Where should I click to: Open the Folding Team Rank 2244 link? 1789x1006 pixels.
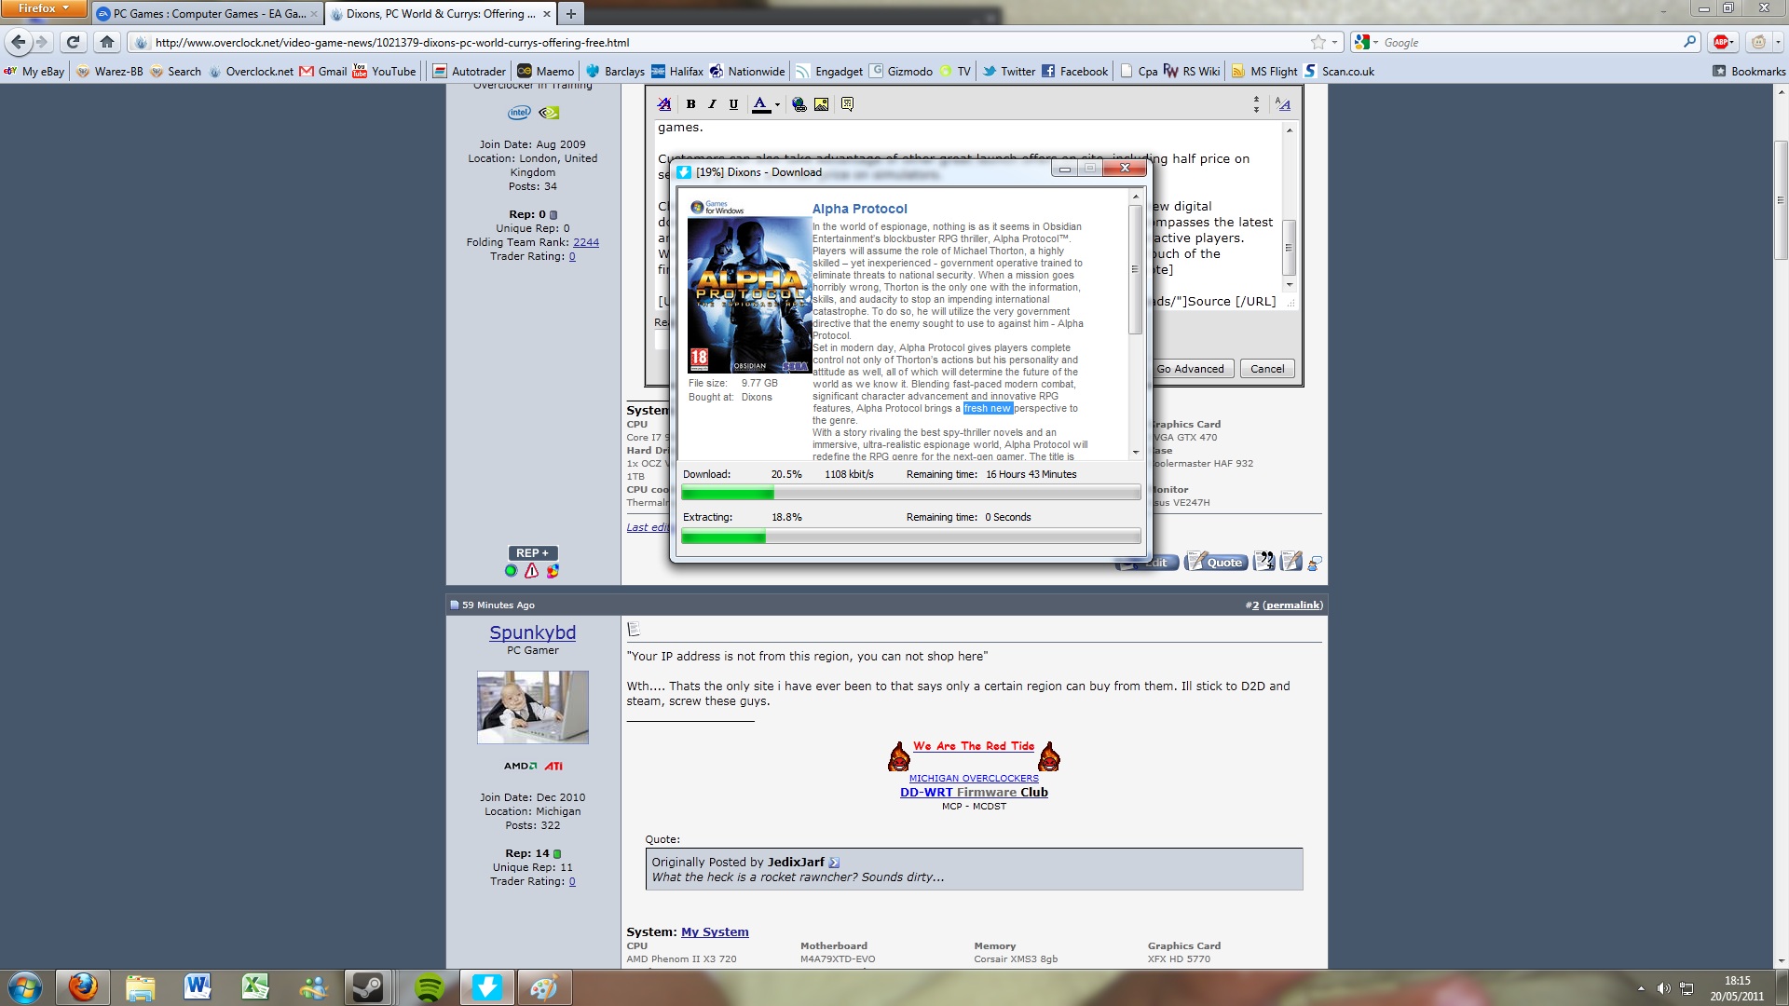pos(586,242)
